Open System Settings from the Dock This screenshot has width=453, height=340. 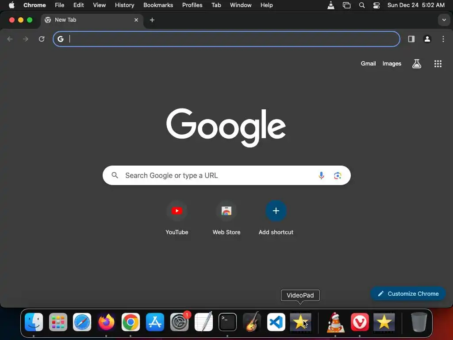[180, 322]
